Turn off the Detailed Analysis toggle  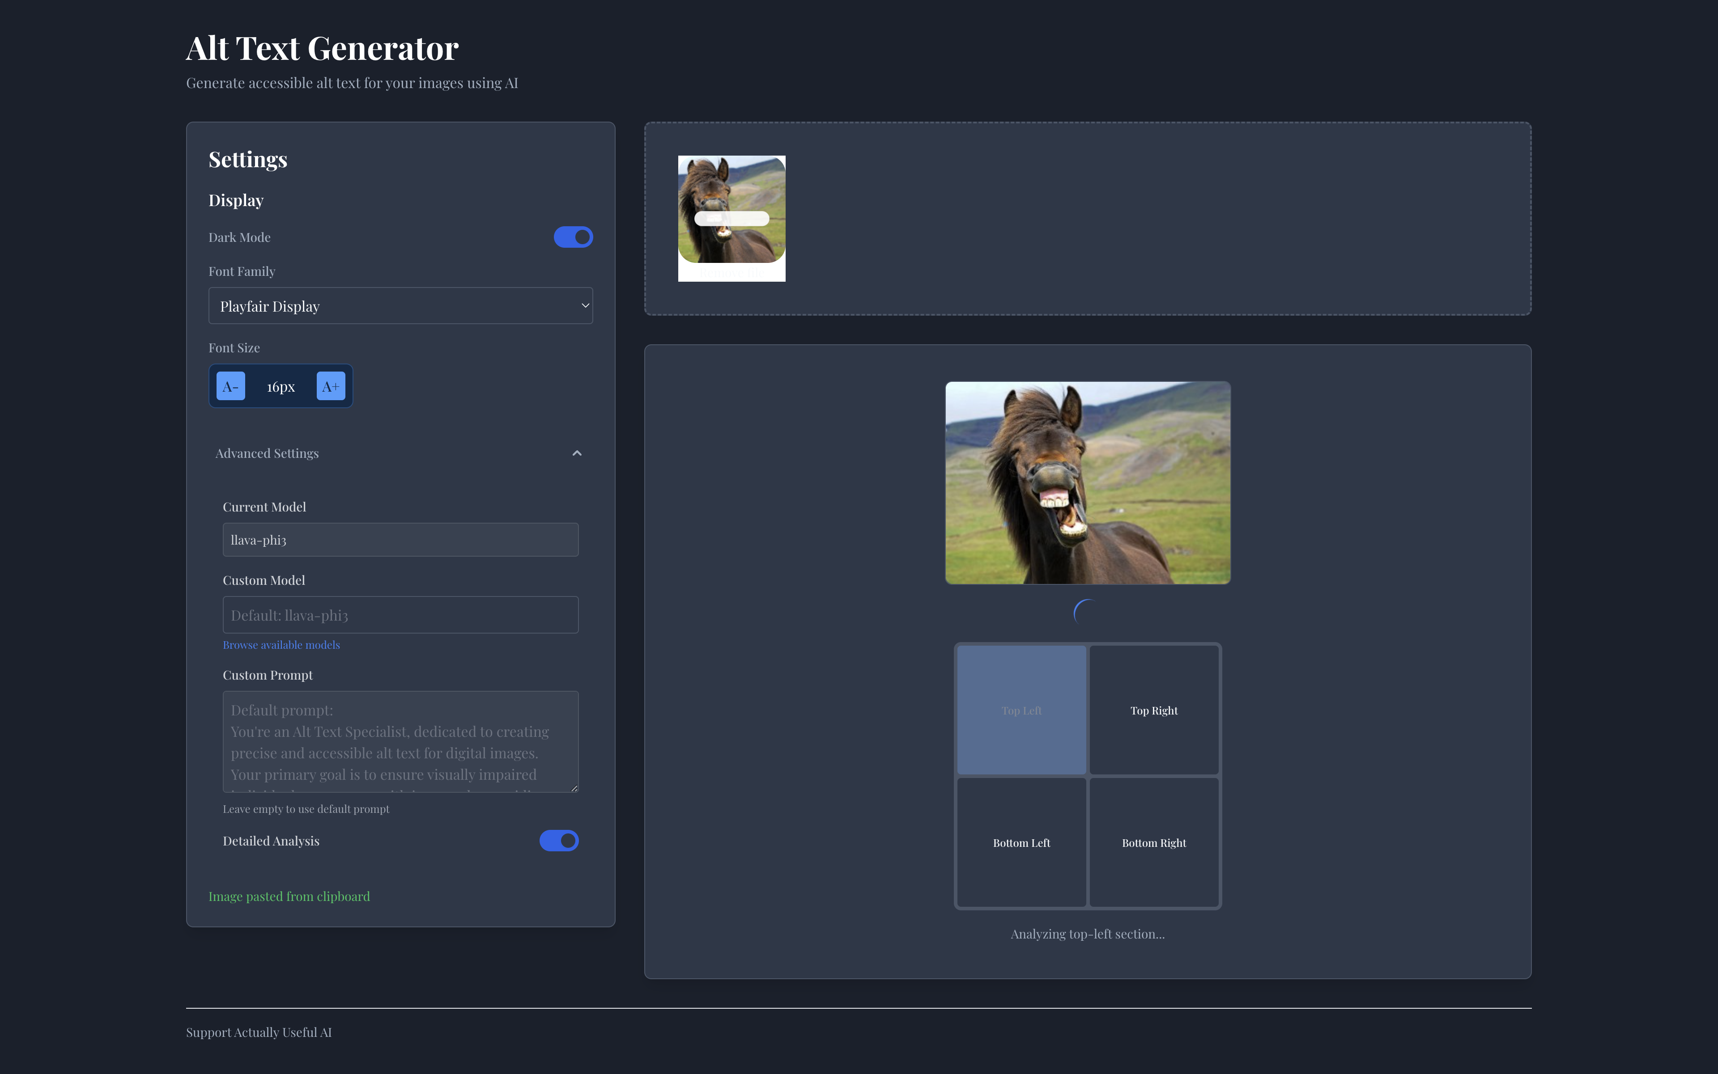[559, 840]
